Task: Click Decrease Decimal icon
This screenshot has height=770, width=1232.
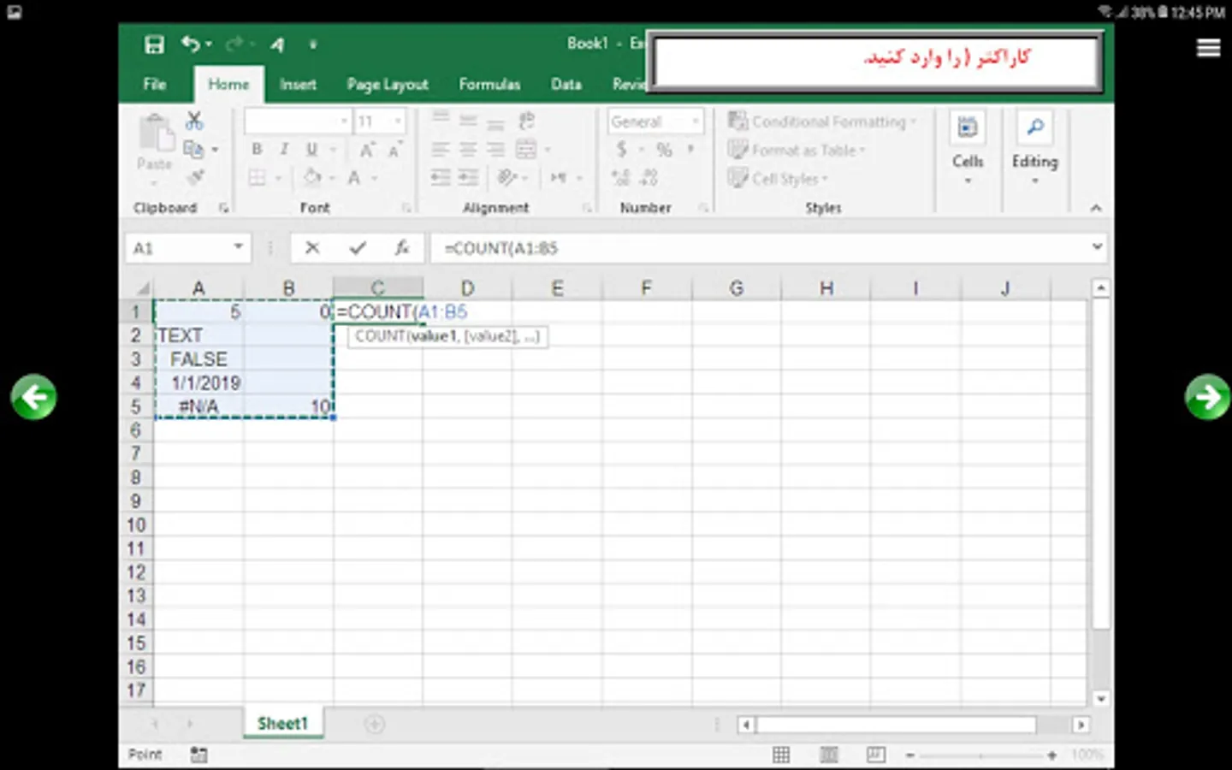Action: pos(649,178)
